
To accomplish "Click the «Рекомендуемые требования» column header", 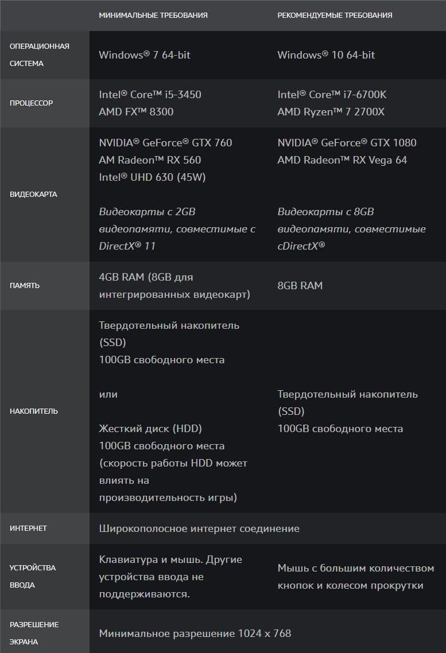I will coord(335,15).
